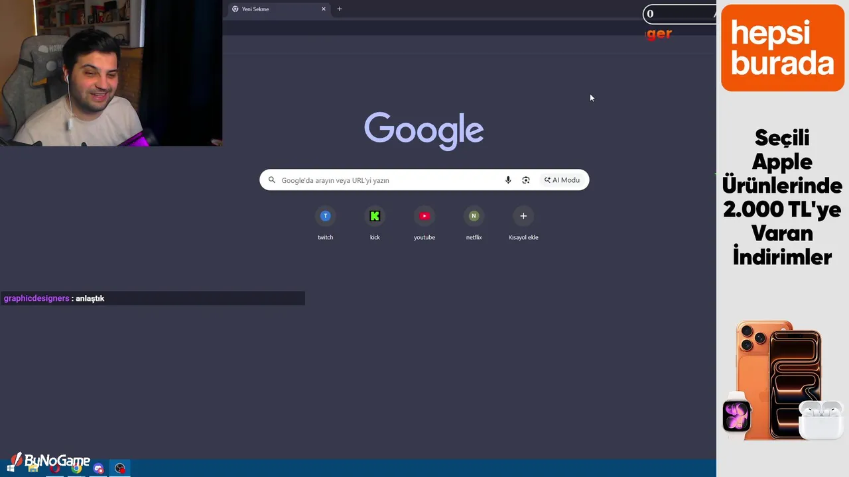Screen dimensions: 849x477
Task: Open Discord from the Windows taskbar
Action: tap(99, 468)
